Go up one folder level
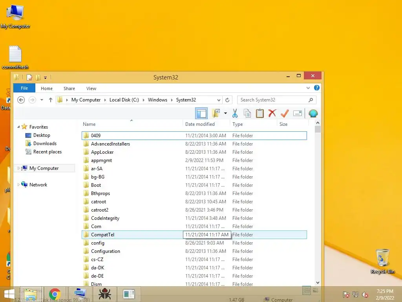The image size is (402, 302). 51,100
